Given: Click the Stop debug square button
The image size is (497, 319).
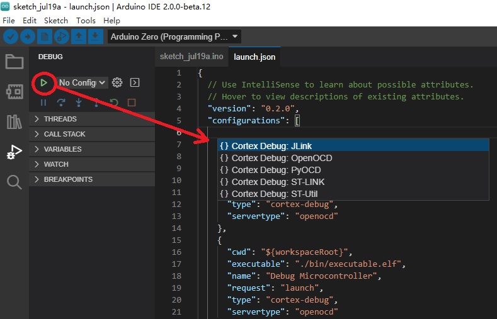Looking at the screenshot, I should tap(132, 103).
